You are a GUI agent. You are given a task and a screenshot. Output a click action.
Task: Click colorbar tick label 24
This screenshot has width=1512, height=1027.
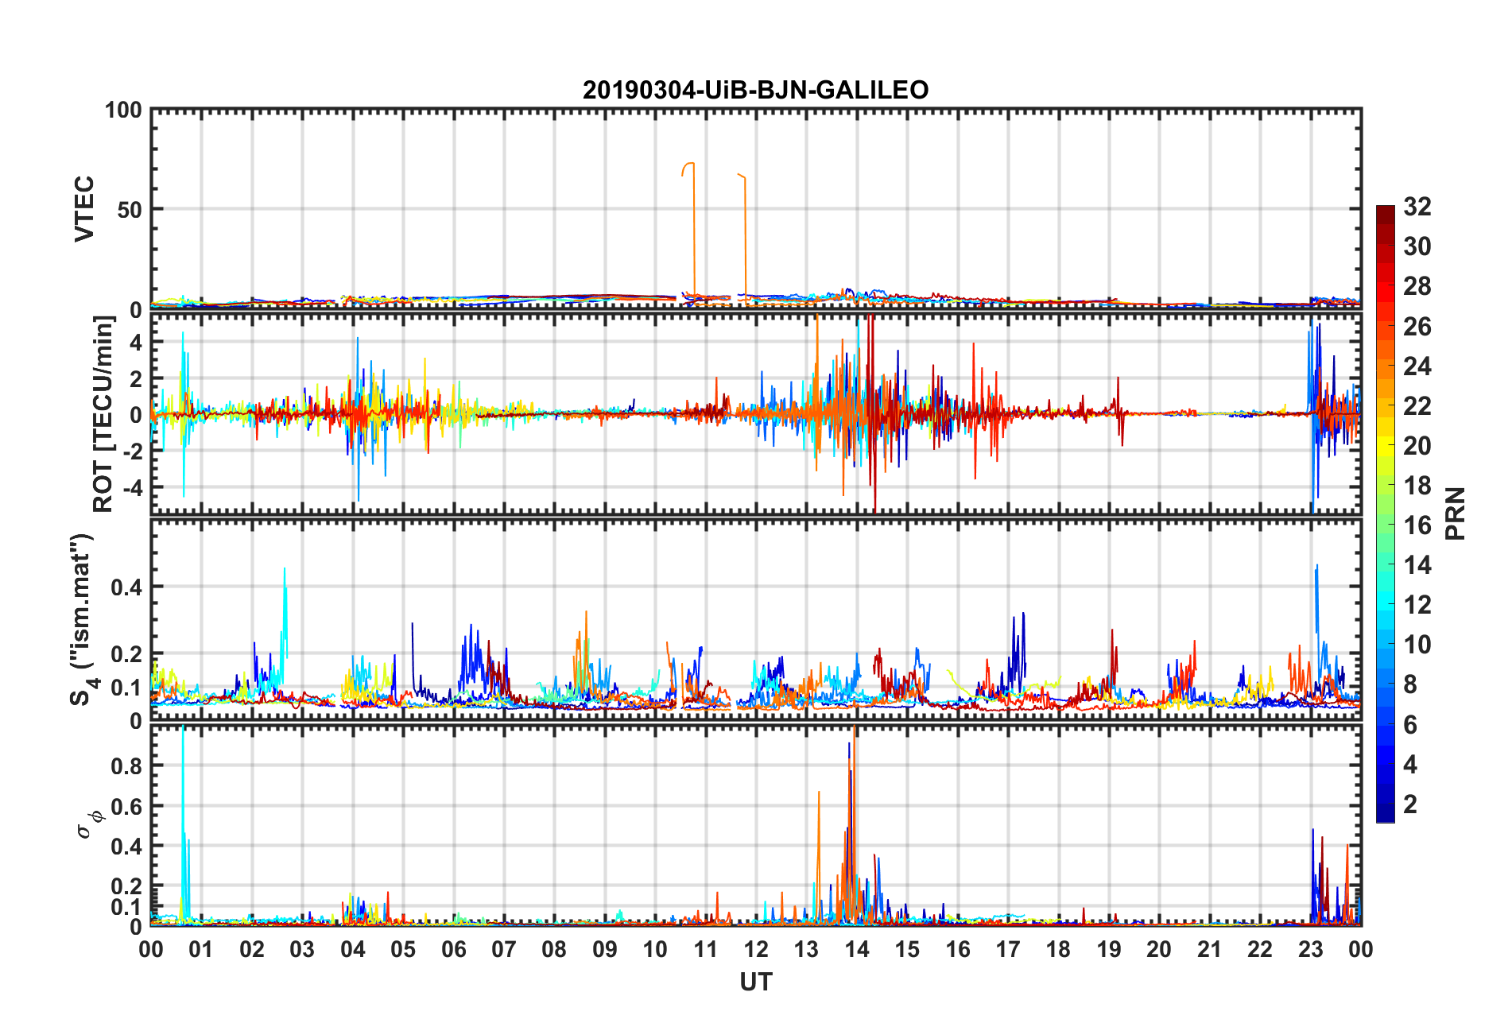(1417, 366)
